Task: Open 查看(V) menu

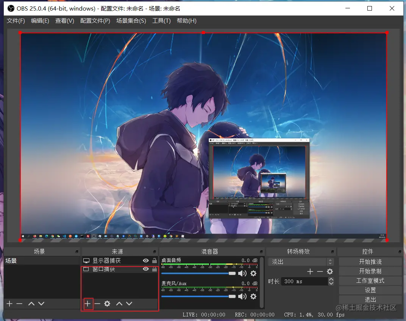Action: click(x=65, y=21)
